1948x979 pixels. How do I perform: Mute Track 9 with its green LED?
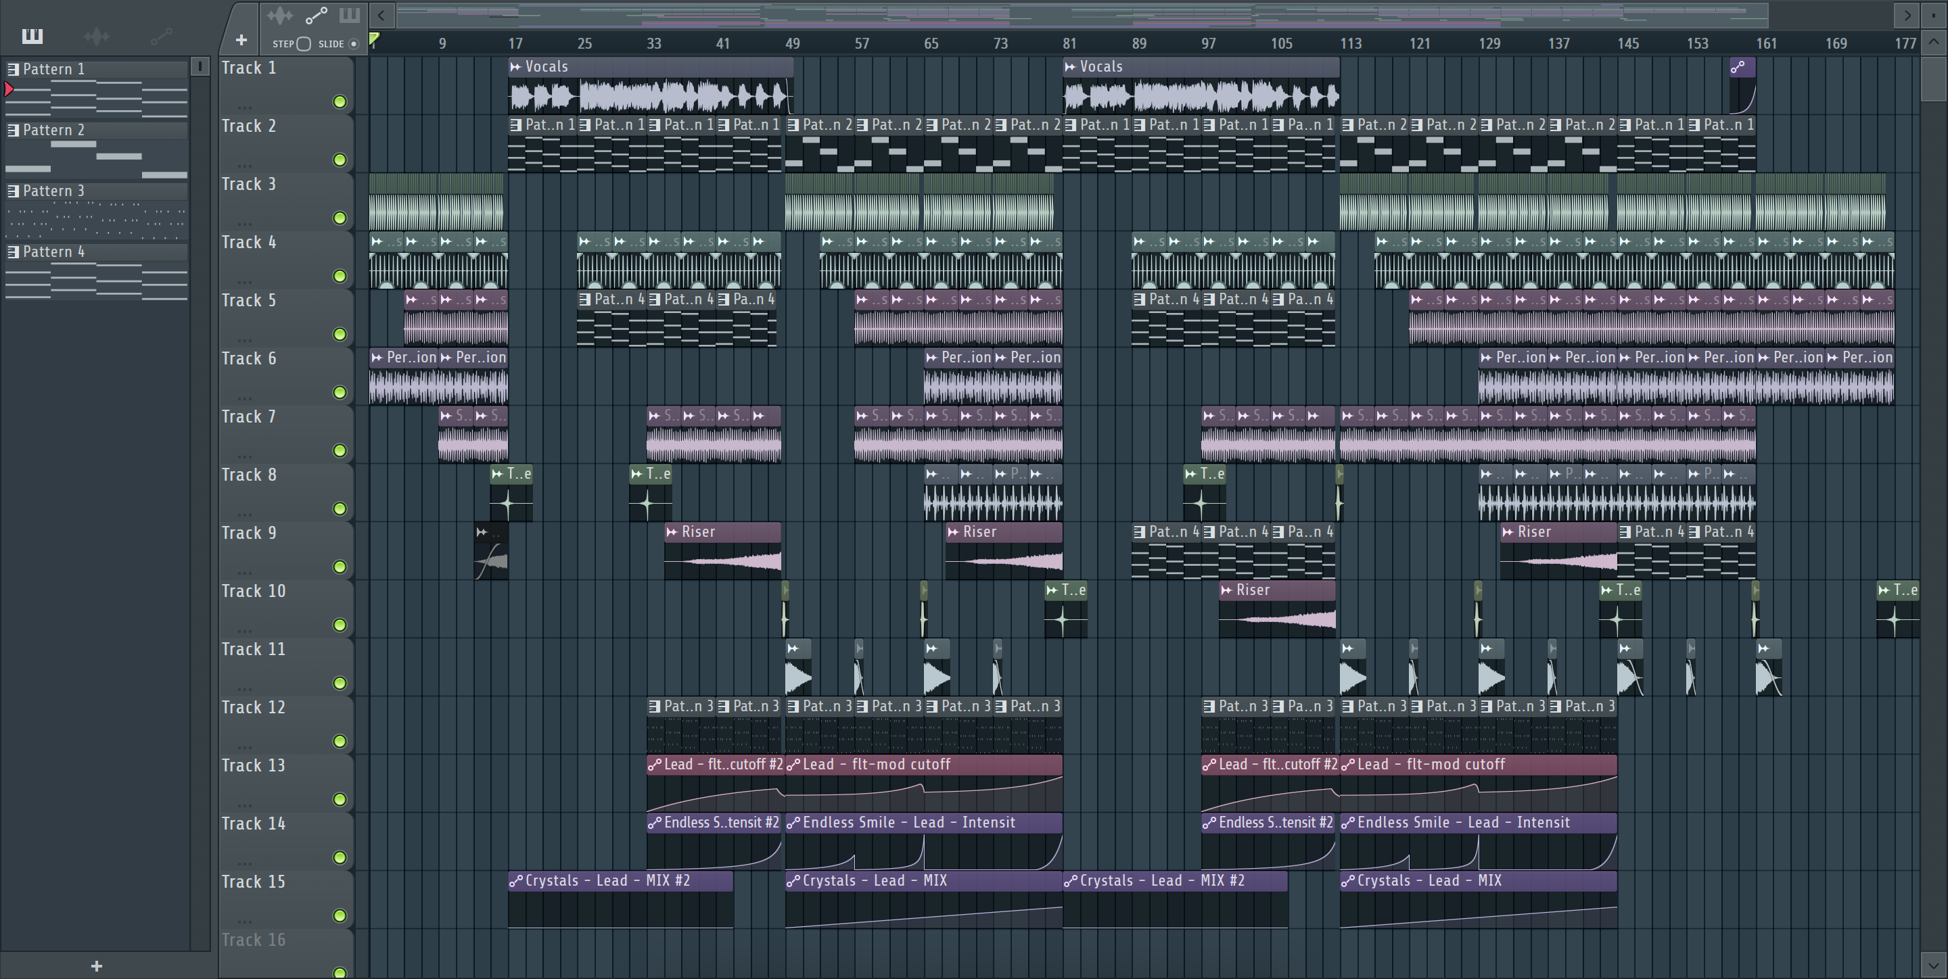(x=340, y=567)
